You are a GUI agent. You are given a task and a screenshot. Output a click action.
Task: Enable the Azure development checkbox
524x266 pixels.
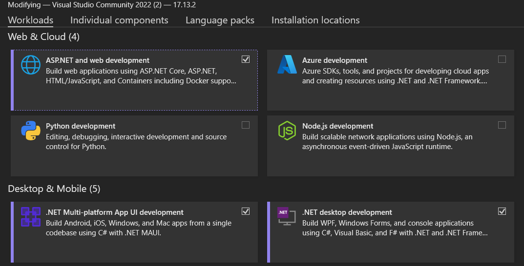click(x=502, y=59)
